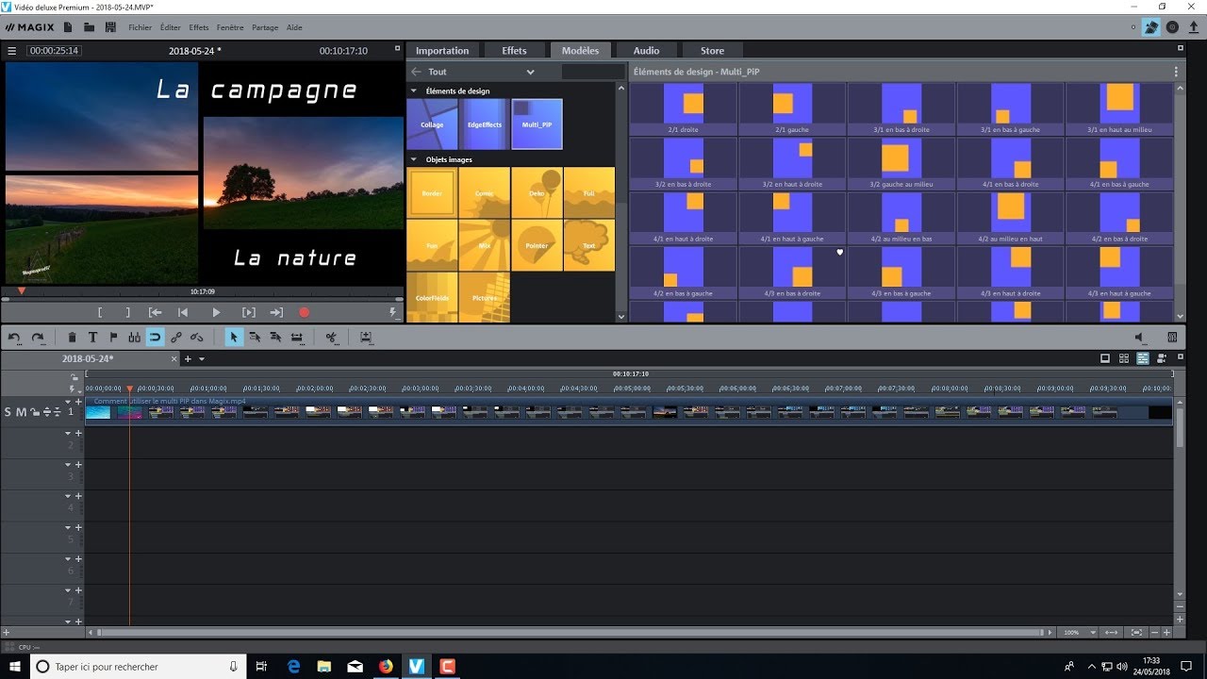Open the Partage menu

pos(265,28)
